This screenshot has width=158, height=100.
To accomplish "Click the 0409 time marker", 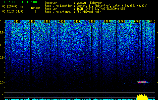I will point(137,21).
